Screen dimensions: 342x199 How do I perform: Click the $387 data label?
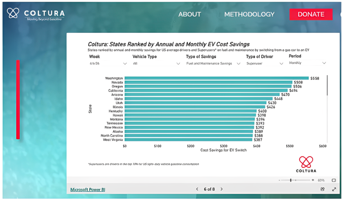[x=258, y=140]
